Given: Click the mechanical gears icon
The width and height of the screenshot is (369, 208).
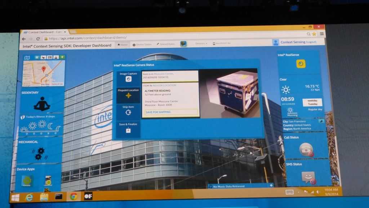Looking at the screenshot, I should [40, 154].
